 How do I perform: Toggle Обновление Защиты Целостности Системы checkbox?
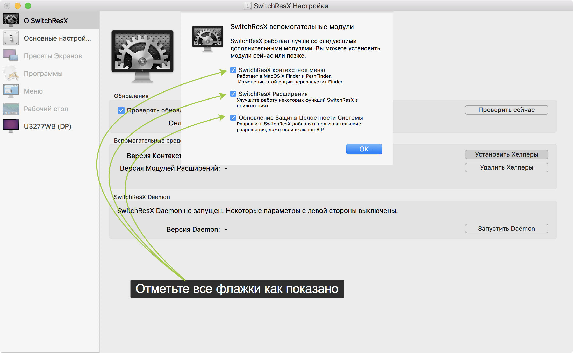tap(233, 118)
